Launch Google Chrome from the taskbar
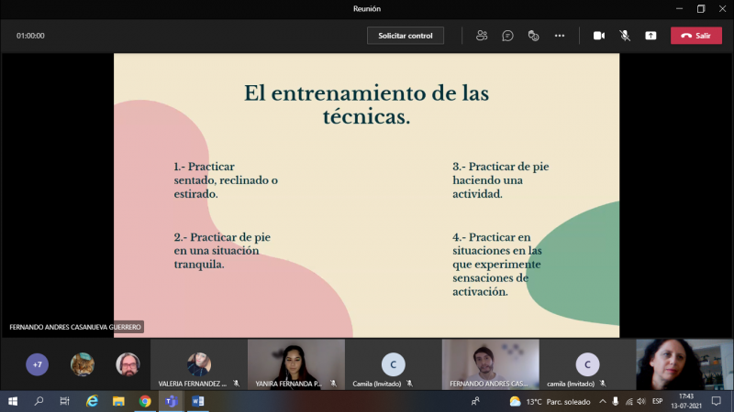734x412 pixels. [x=145, y=401]
